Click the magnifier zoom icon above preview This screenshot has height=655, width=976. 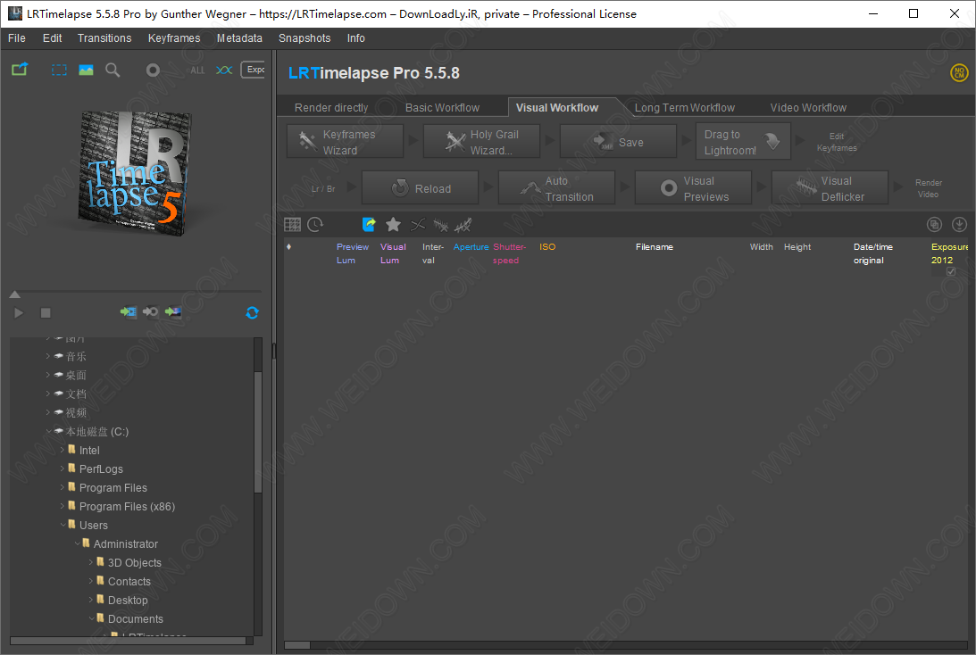point(113,70)
